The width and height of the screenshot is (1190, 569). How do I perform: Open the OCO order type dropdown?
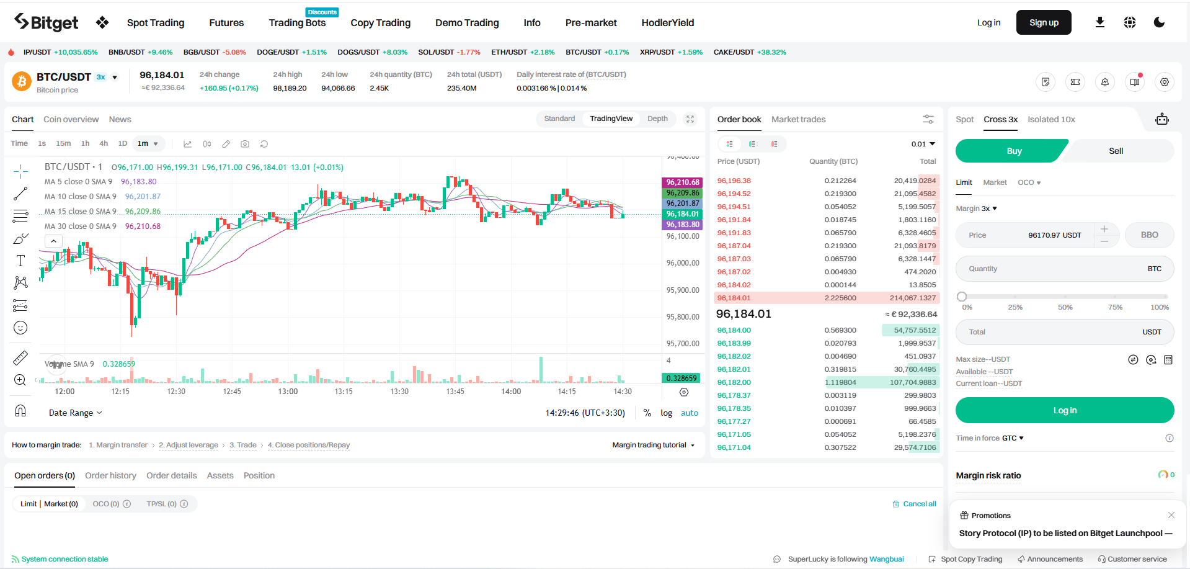click(1029, 182)
